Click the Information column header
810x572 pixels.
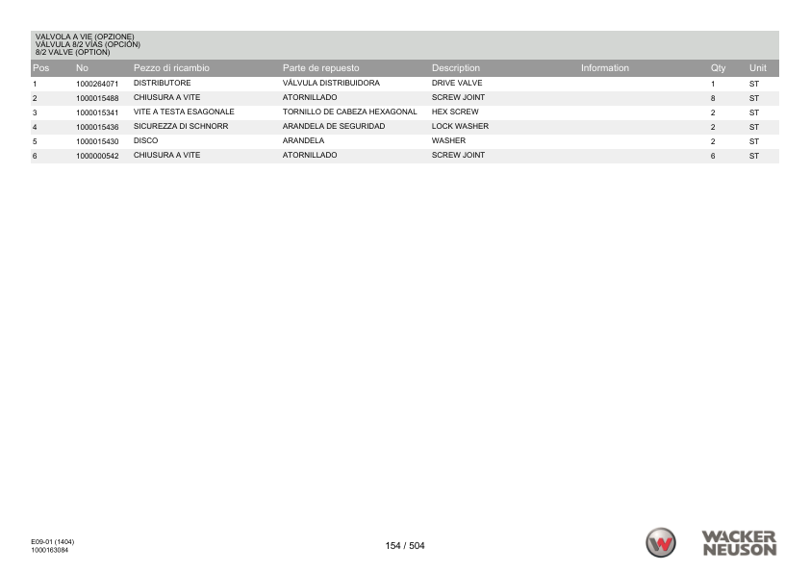pos(603,68)
